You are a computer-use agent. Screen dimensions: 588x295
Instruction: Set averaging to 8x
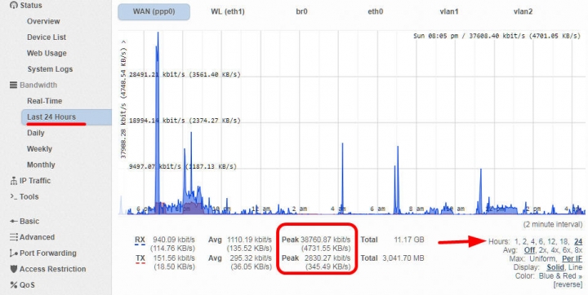[578, 250]
